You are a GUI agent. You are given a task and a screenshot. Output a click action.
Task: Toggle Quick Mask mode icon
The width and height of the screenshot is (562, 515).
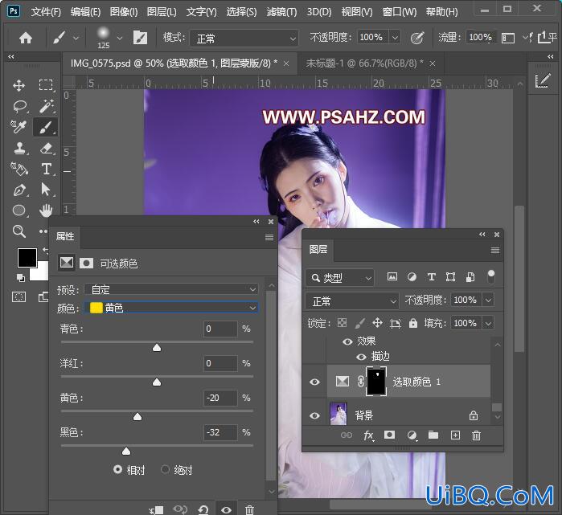19,297
